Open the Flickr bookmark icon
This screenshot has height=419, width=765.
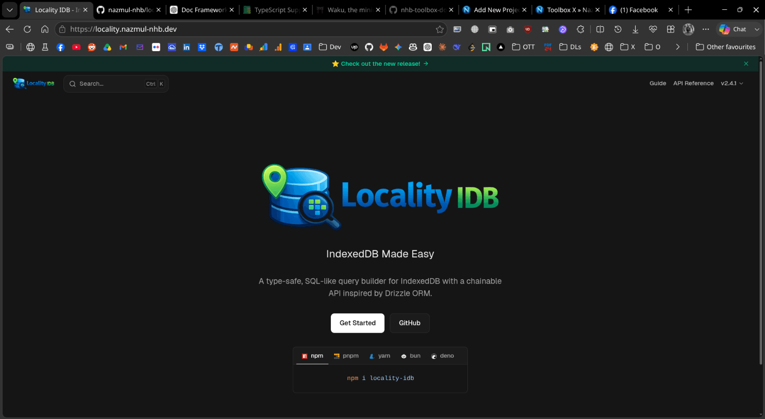(x=156, y=47)
